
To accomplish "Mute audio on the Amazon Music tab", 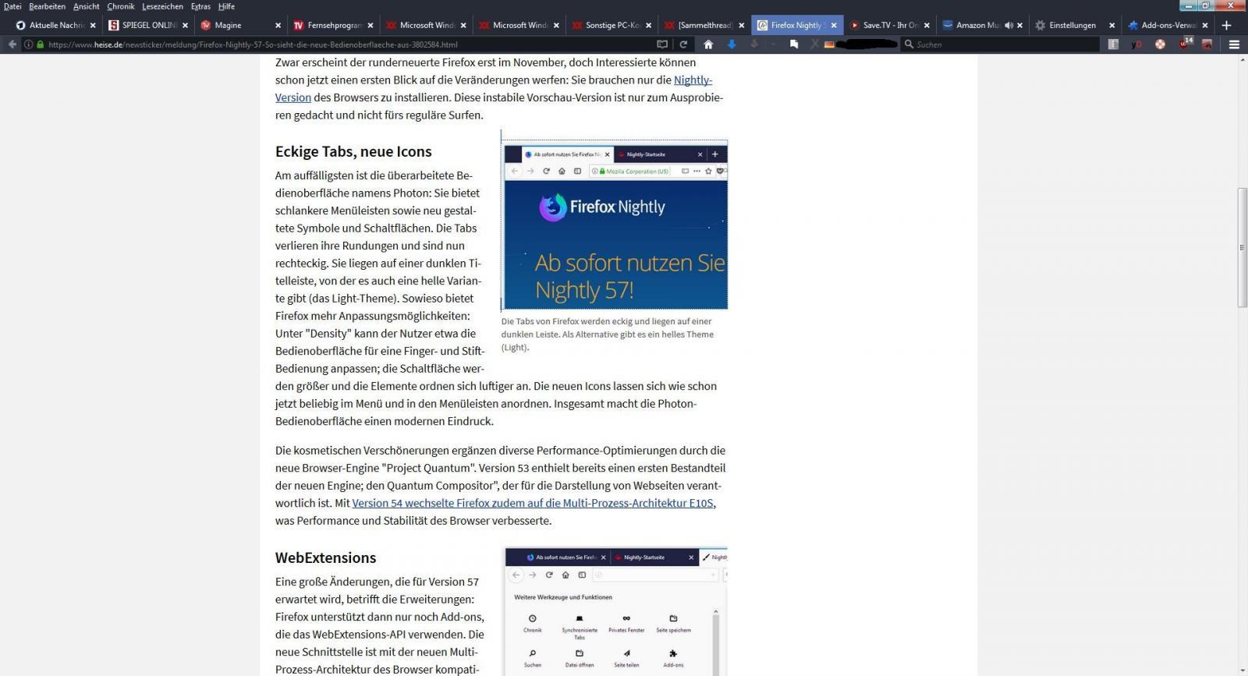I will [1009, 25].
